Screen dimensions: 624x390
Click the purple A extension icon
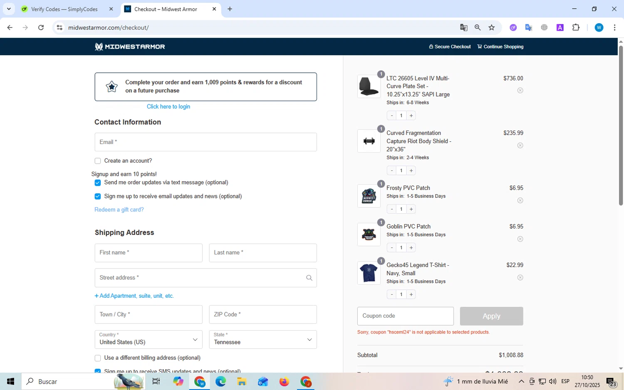pyautogui.click(x=560, y=27)
